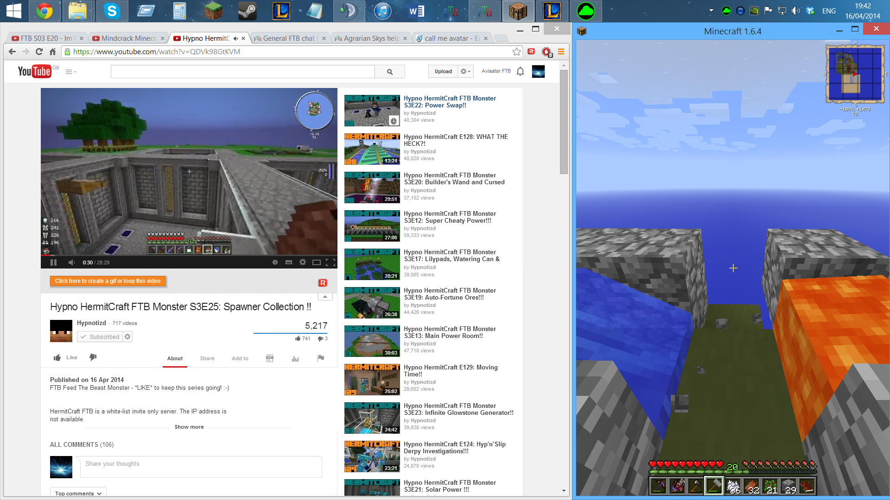Open S3E22: Power Swap video link
The width and height of the screenshot is (890, 500).
(450, 102)
